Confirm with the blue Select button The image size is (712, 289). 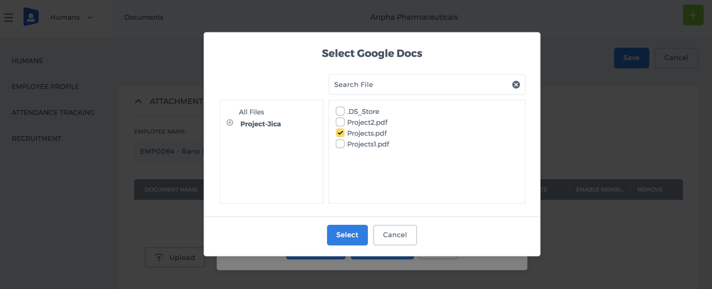(x=347, y=235)
